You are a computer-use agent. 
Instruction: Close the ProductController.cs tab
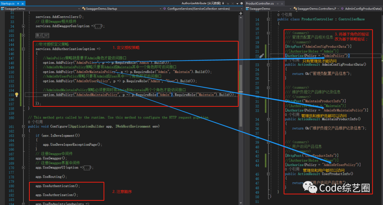[x=283, y=3]
